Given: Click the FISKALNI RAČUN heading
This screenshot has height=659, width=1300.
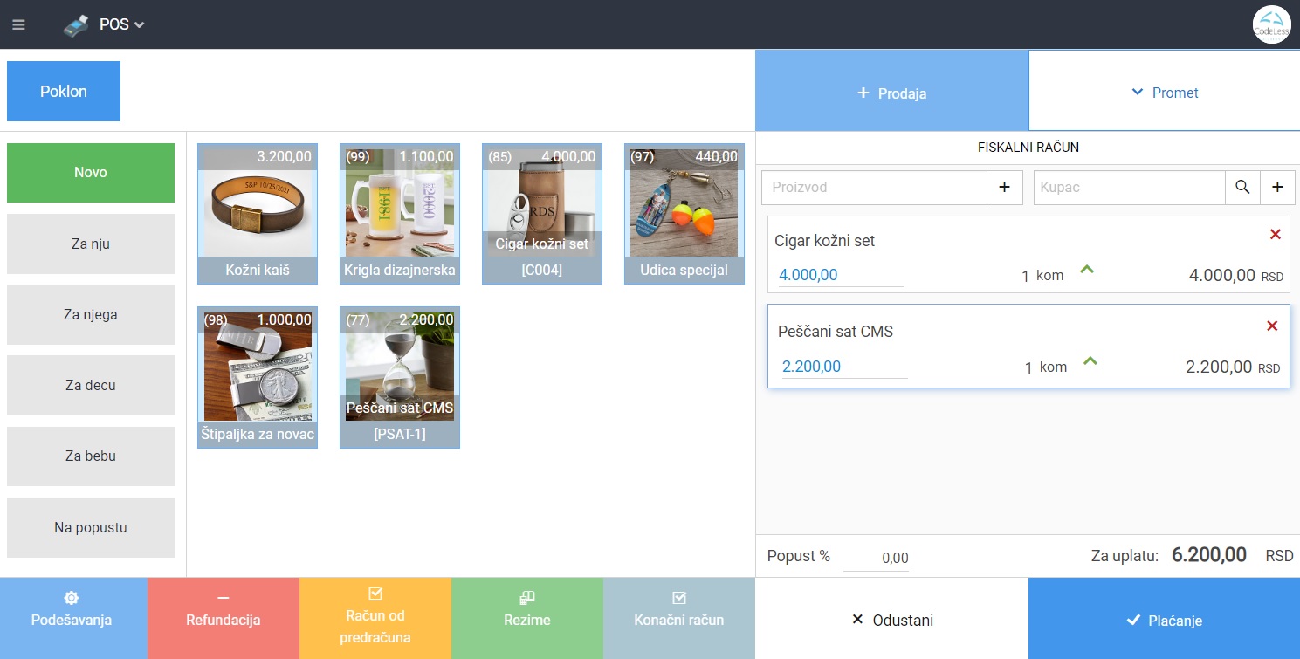Looking at the screenshot, I should 1028,148.
